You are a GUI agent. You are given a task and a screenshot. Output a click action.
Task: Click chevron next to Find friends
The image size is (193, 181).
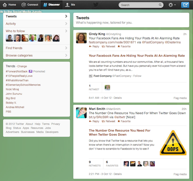(x=66, y=48)
